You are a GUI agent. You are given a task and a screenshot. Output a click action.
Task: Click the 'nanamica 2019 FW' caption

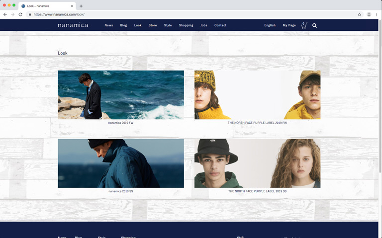(121, 123)
